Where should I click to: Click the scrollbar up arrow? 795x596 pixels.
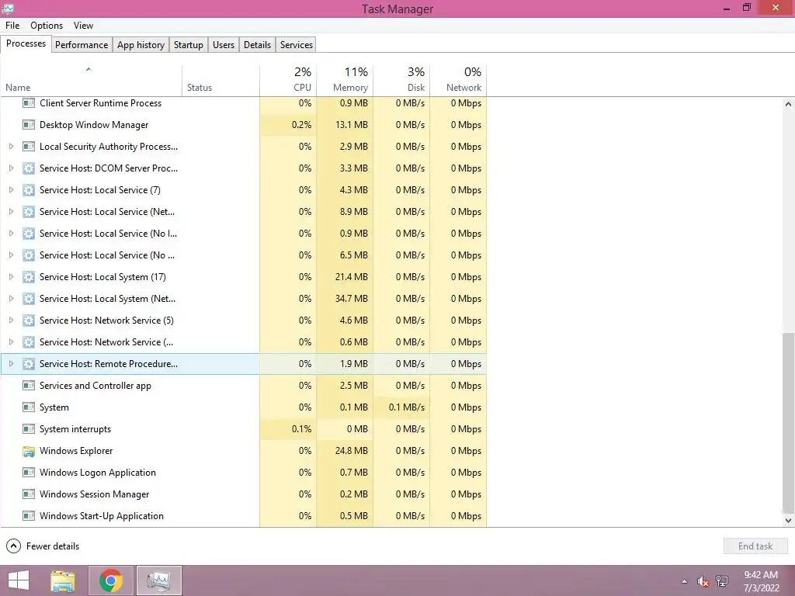pyautogui.click(x=788, y=104)
